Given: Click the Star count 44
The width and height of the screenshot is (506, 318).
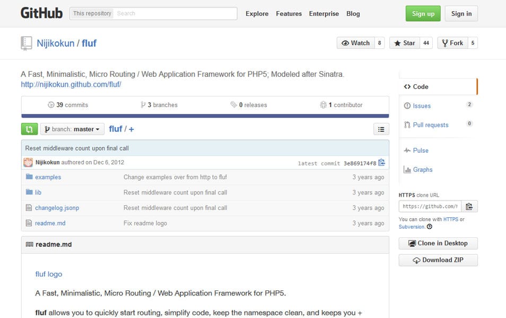Looking at the screenshot, I should (426, 43).
